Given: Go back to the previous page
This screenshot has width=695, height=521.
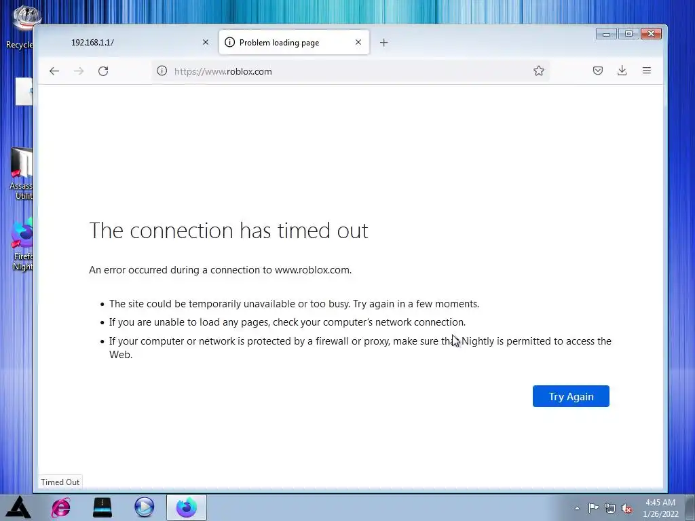Looking at the screenshot, I should [x=54, y=71].
